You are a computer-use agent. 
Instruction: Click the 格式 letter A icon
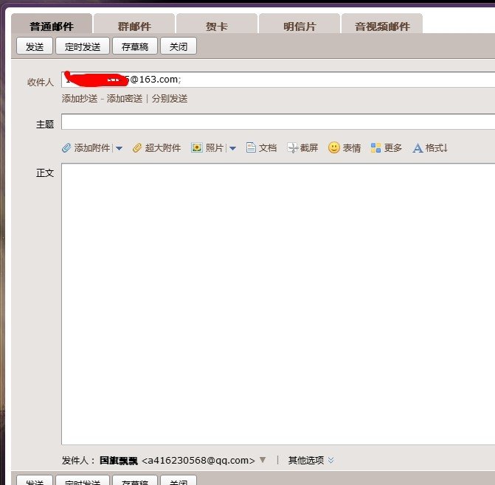(418, 147)
